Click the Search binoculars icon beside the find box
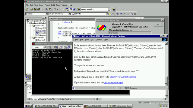The width and height of the screenshot is (193, 108). pyautogui.click(x=113, y=9)
